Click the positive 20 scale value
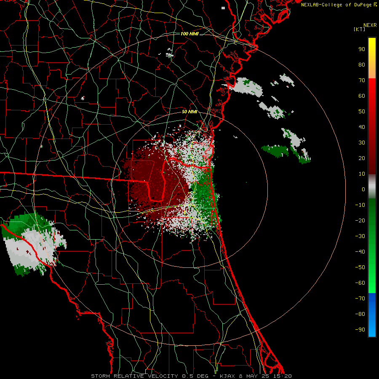Image resolution: width=379 pixels, height=379 pixels. point(362,158)
